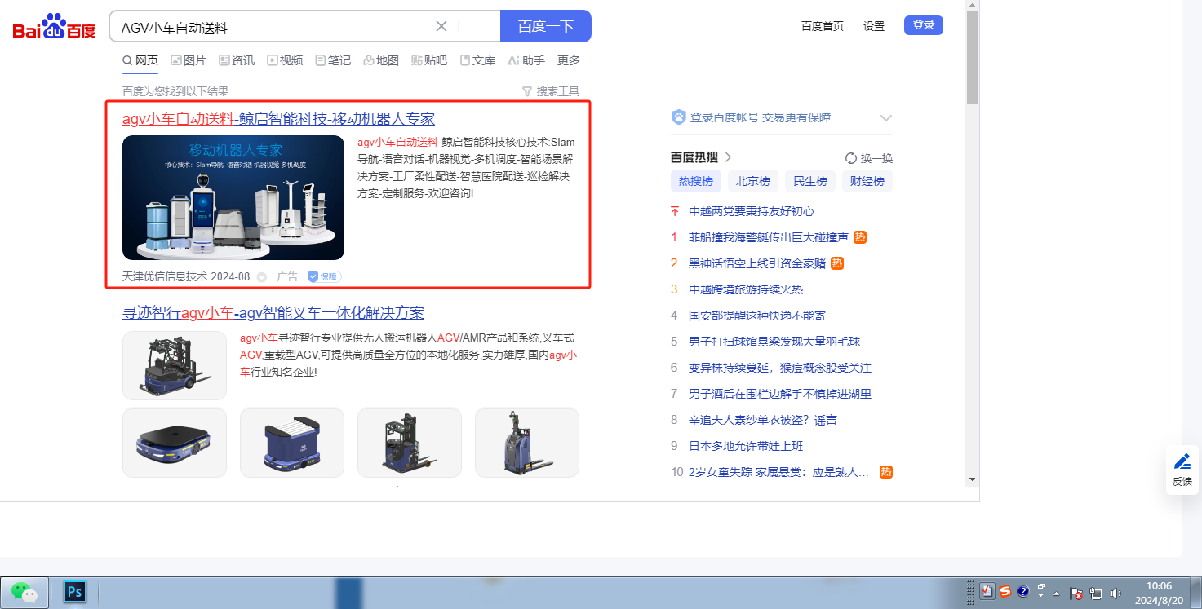
Task: Open the roller conveyor AGV thumbnail
Action: (292, 443)
